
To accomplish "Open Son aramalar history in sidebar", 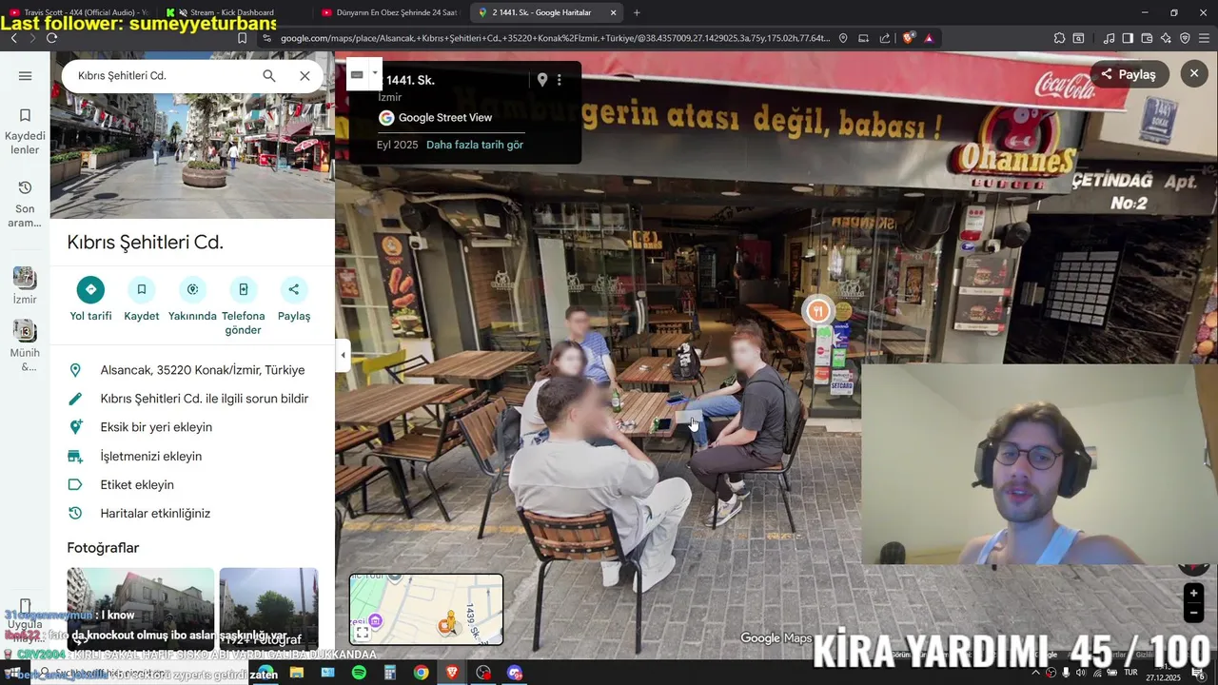I will (25, 204).
